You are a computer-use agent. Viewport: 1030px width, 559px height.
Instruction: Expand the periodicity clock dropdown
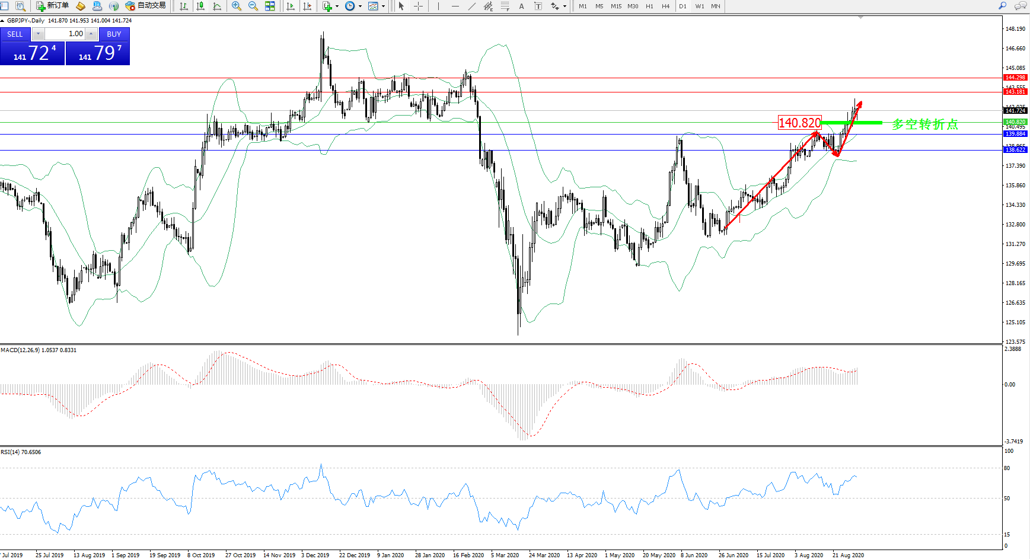(x=360, y=6)
